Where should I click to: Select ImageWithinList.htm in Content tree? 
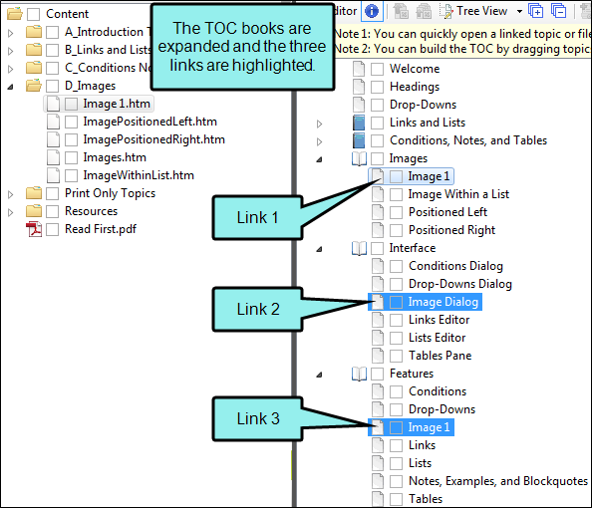pyautogui.click(x=139, y=175)
